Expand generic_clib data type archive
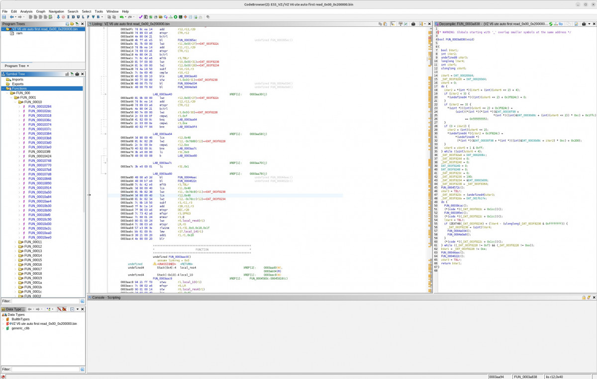The image size is (597, 379). [3, 328]
